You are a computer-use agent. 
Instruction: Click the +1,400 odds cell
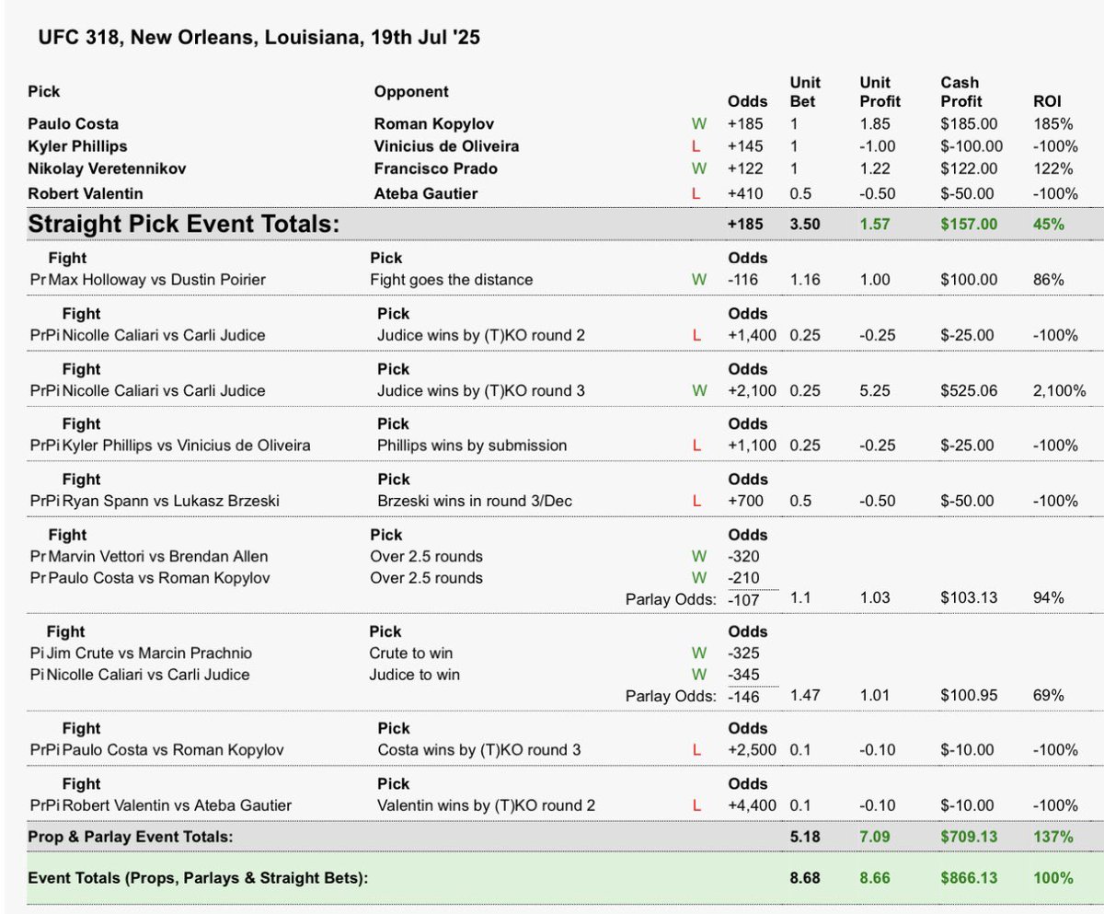752,335
